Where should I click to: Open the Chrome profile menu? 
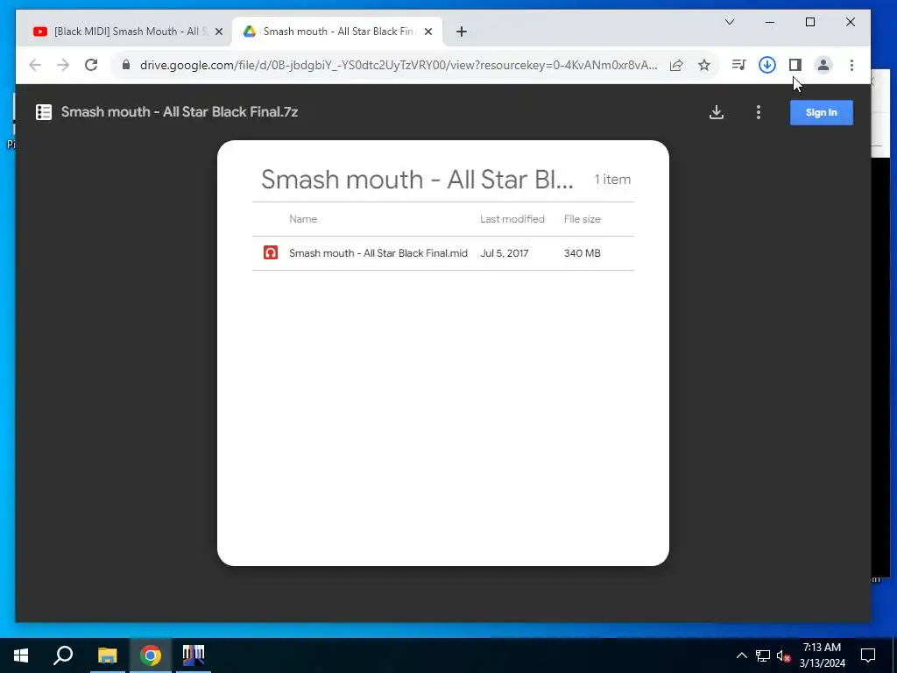(x=823, y=65)
